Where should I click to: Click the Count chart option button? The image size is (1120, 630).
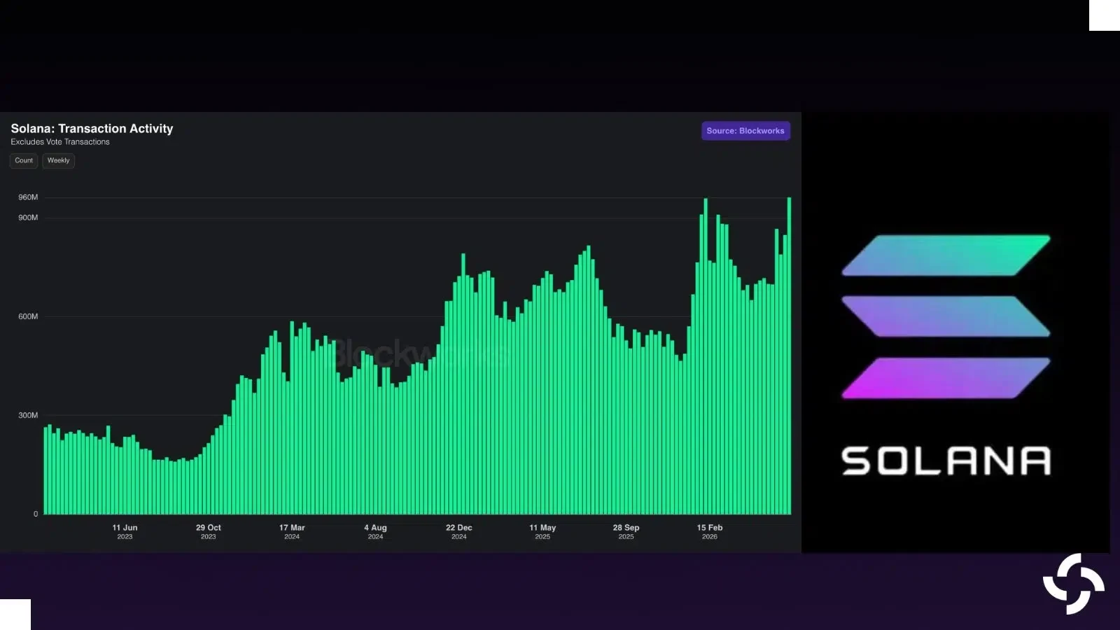[x=24, y=160]
